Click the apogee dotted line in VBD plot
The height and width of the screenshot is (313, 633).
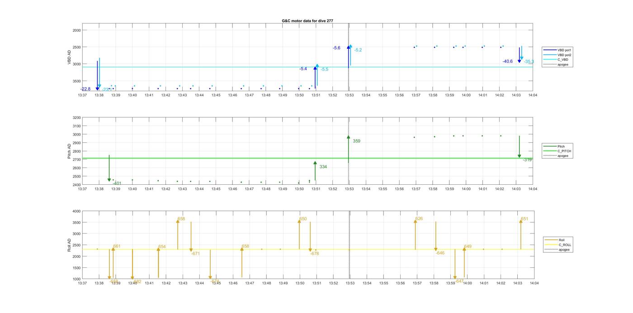tap(349, 57)
